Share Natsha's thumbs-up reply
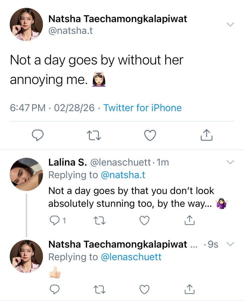The height and width of the screenshot is (301, 244). click(x=190, y=289)
